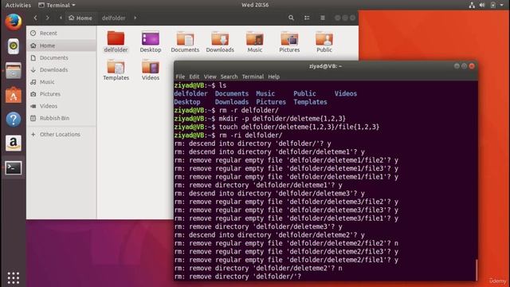Open the Public folder icon
Screen dimensions: 510x287
tap(324, 41)
